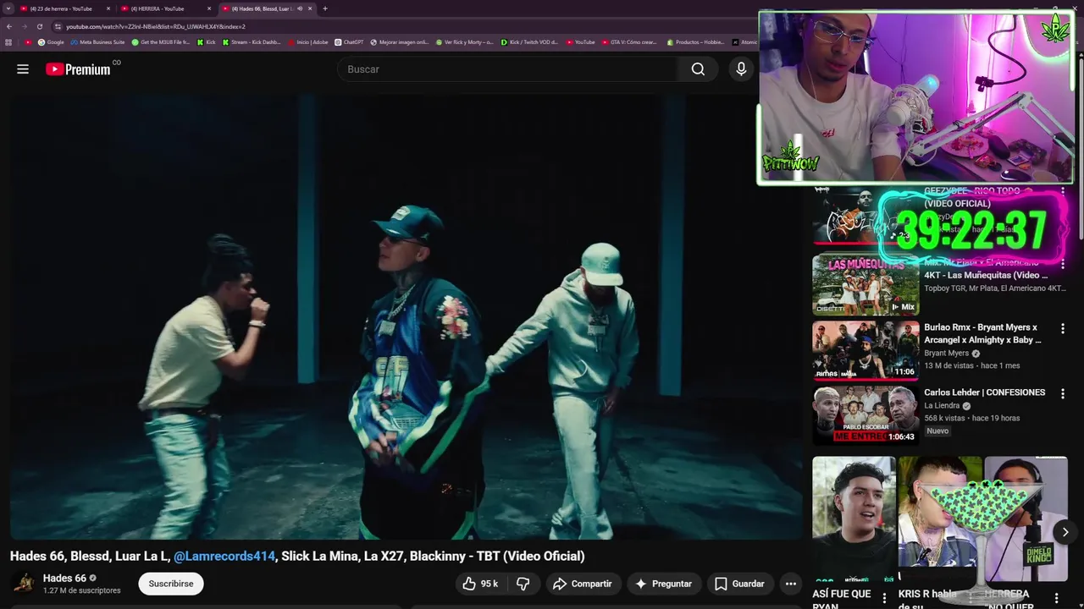Image resolution: width=1084 pixels, height=609 pixels.
Task: Open options menu for Burlao Rmx video
Action: pyautogui.click(x=1063, y=328)
